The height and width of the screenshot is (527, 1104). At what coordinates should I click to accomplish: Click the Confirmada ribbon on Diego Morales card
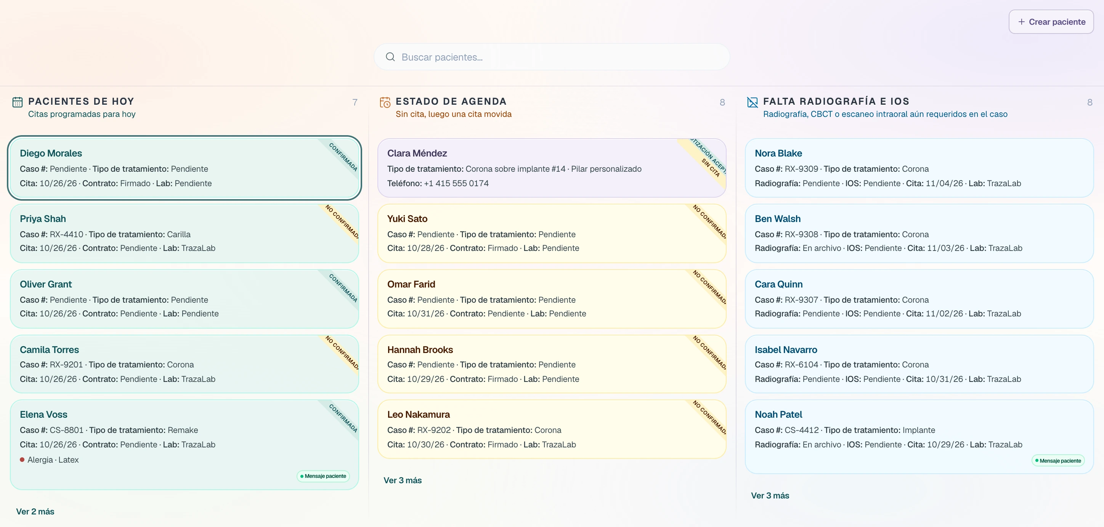click(343, 157)
